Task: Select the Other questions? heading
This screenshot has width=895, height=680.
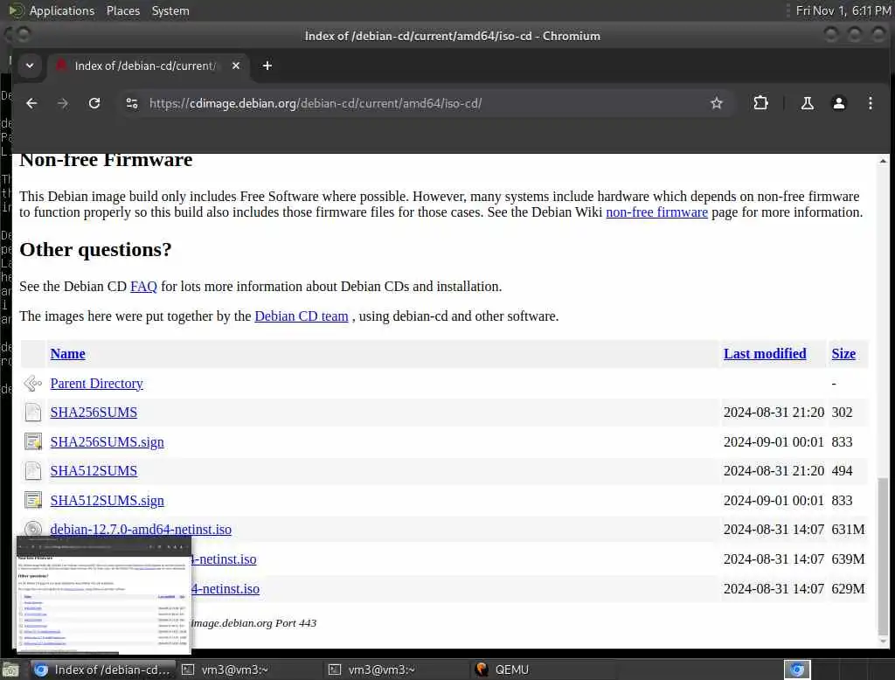Action: point(95,250)
